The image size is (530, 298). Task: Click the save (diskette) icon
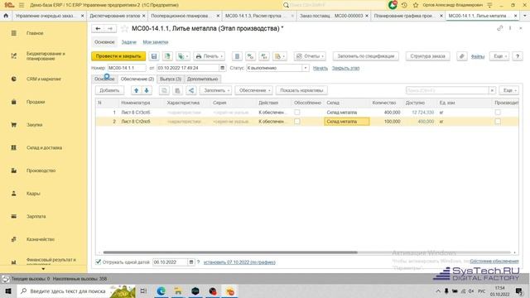click(x=154, y=56)
